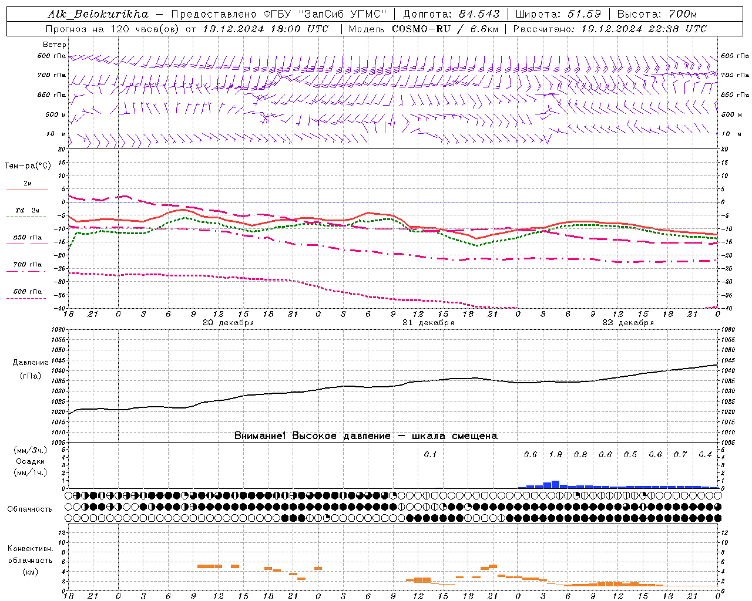Click the precipitation value '0.1'
Viewport: 752px width, 601px height.
(430, 455)
